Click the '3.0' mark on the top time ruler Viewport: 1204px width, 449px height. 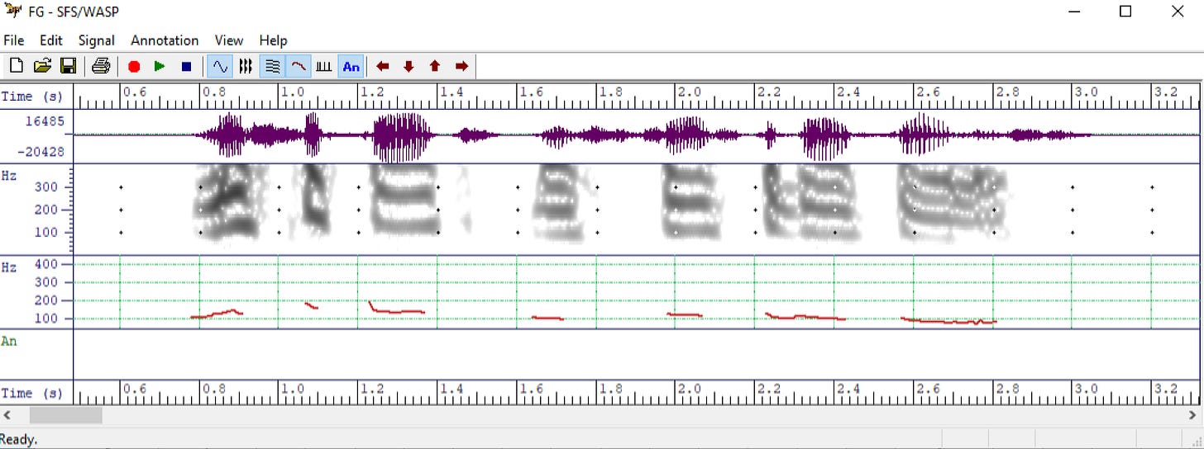coord(1087,92)
